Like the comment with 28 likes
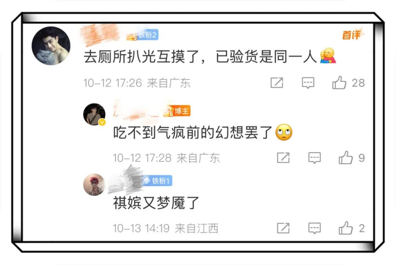The width and height of the screenshot is (396, 265). 339,83
